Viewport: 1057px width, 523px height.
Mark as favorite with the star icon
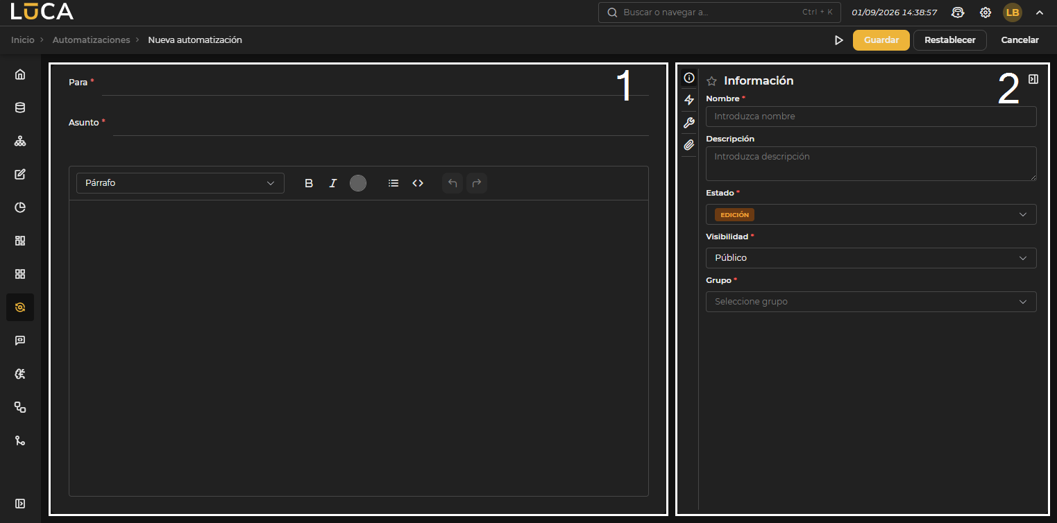pyautogui.click(x=711, y=81)
